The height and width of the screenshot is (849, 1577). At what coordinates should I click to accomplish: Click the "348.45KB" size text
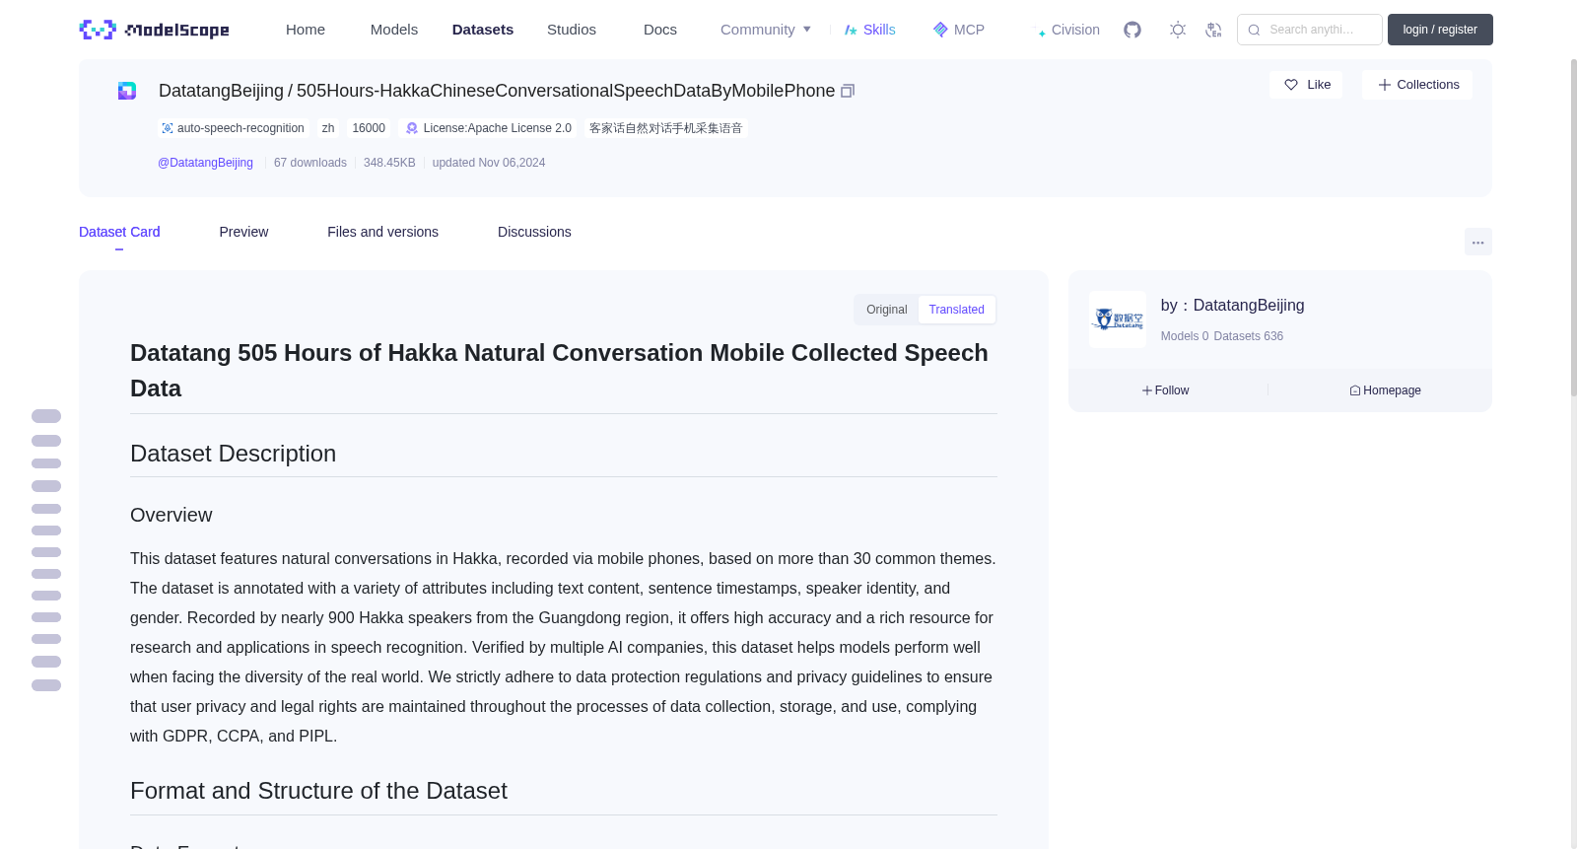click(x=389, y=163)
